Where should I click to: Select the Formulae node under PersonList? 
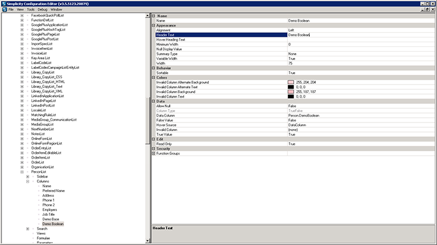43,238
